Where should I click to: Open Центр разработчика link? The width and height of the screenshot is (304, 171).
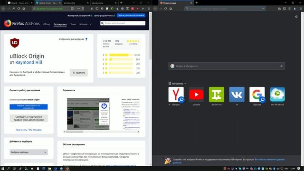[x=104, y=16]
